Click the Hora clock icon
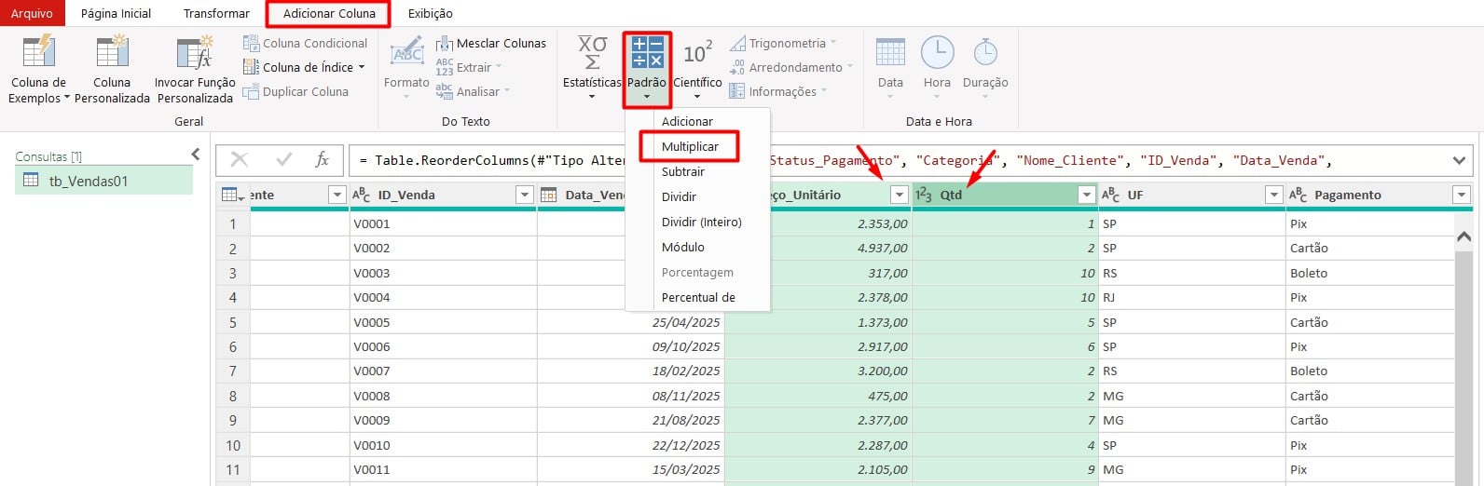Image resolution: width=1484 pixels, height=486 pixels. coord(937,53)
